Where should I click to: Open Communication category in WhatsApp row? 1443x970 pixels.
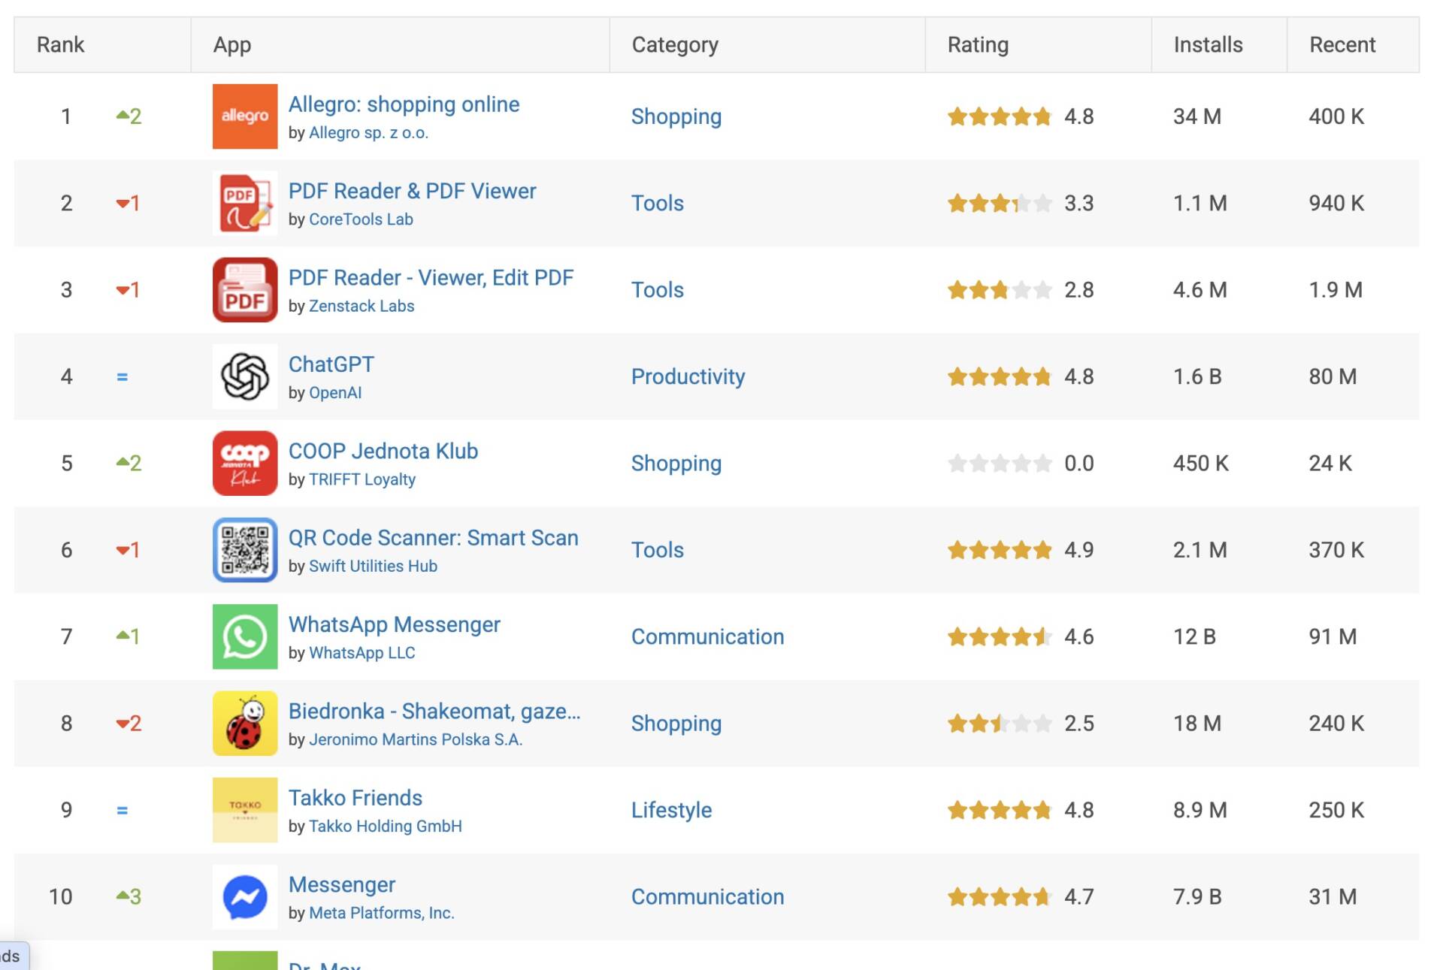coord(708,636)
